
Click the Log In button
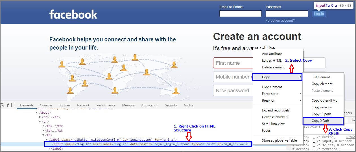(x=319, y=14)
